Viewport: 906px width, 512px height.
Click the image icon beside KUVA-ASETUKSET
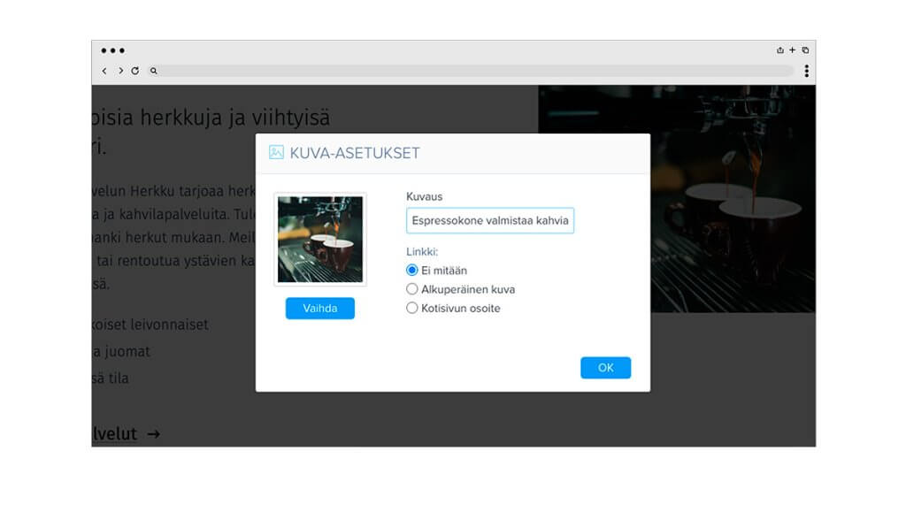click(276, 152)
